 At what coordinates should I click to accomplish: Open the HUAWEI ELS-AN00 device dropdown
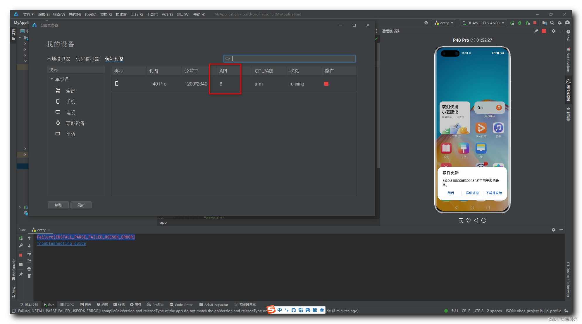[483, 23]
